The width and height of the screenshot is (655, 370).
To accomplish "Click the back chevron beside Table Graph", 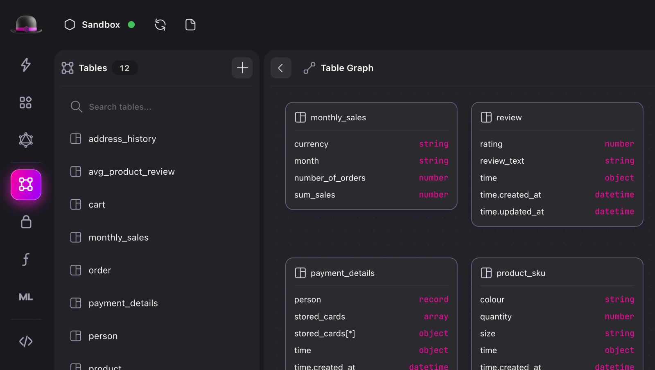I will tap(281, 68).
